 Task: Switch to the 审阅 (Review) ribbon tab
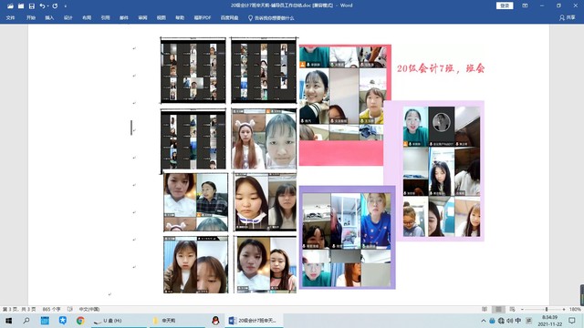tap(142, 18)
